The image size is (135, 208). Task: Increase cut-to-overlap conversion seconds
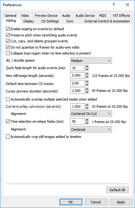click(87, 105)
